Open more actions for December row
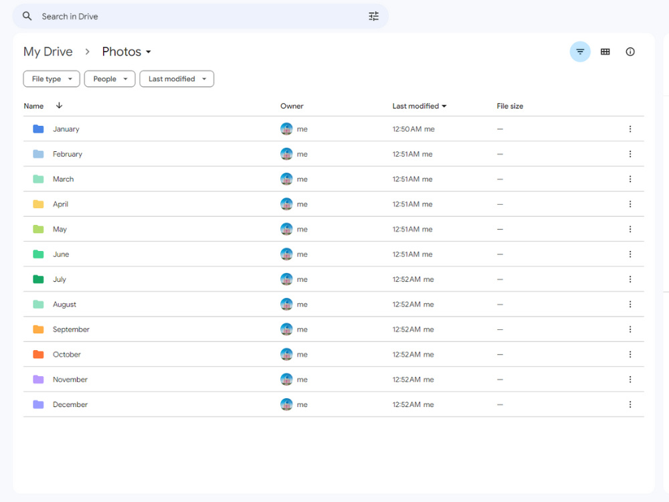Screen dimensions: 669x502 [x=630, y=404]
